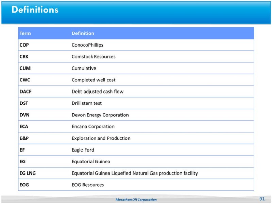The width and height of the screenshot is (272, 204).
Task: Select the word 'Cumulative'
Action: [x=84, y=68]
